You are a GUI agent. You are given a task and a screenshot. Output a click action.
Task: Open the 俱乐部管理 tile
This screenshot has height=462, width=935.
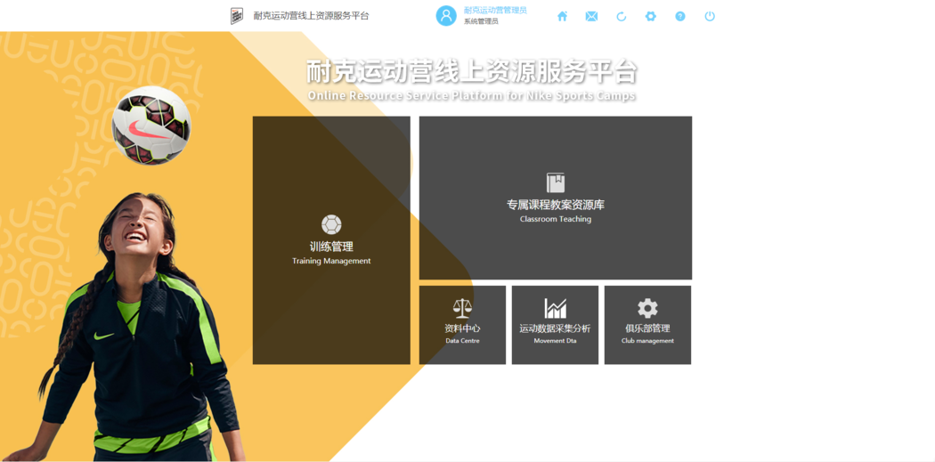coord(647,325)
